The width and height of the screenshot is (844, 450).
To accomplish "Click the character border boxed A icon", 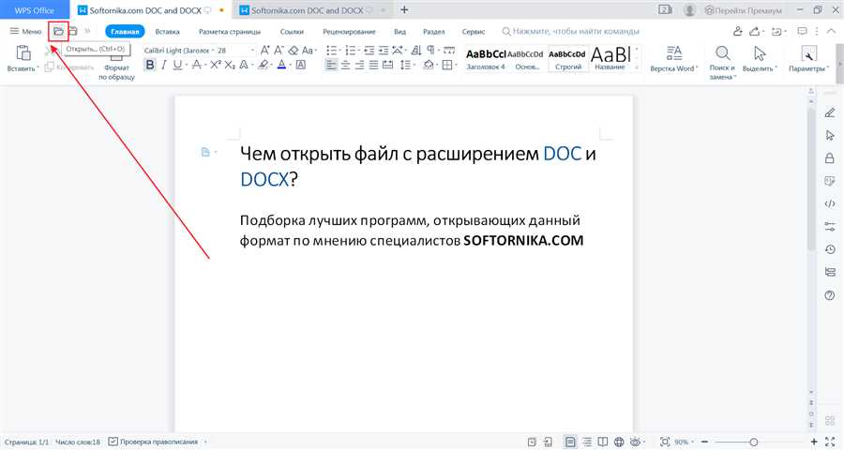I will click(x=301, y=65).
